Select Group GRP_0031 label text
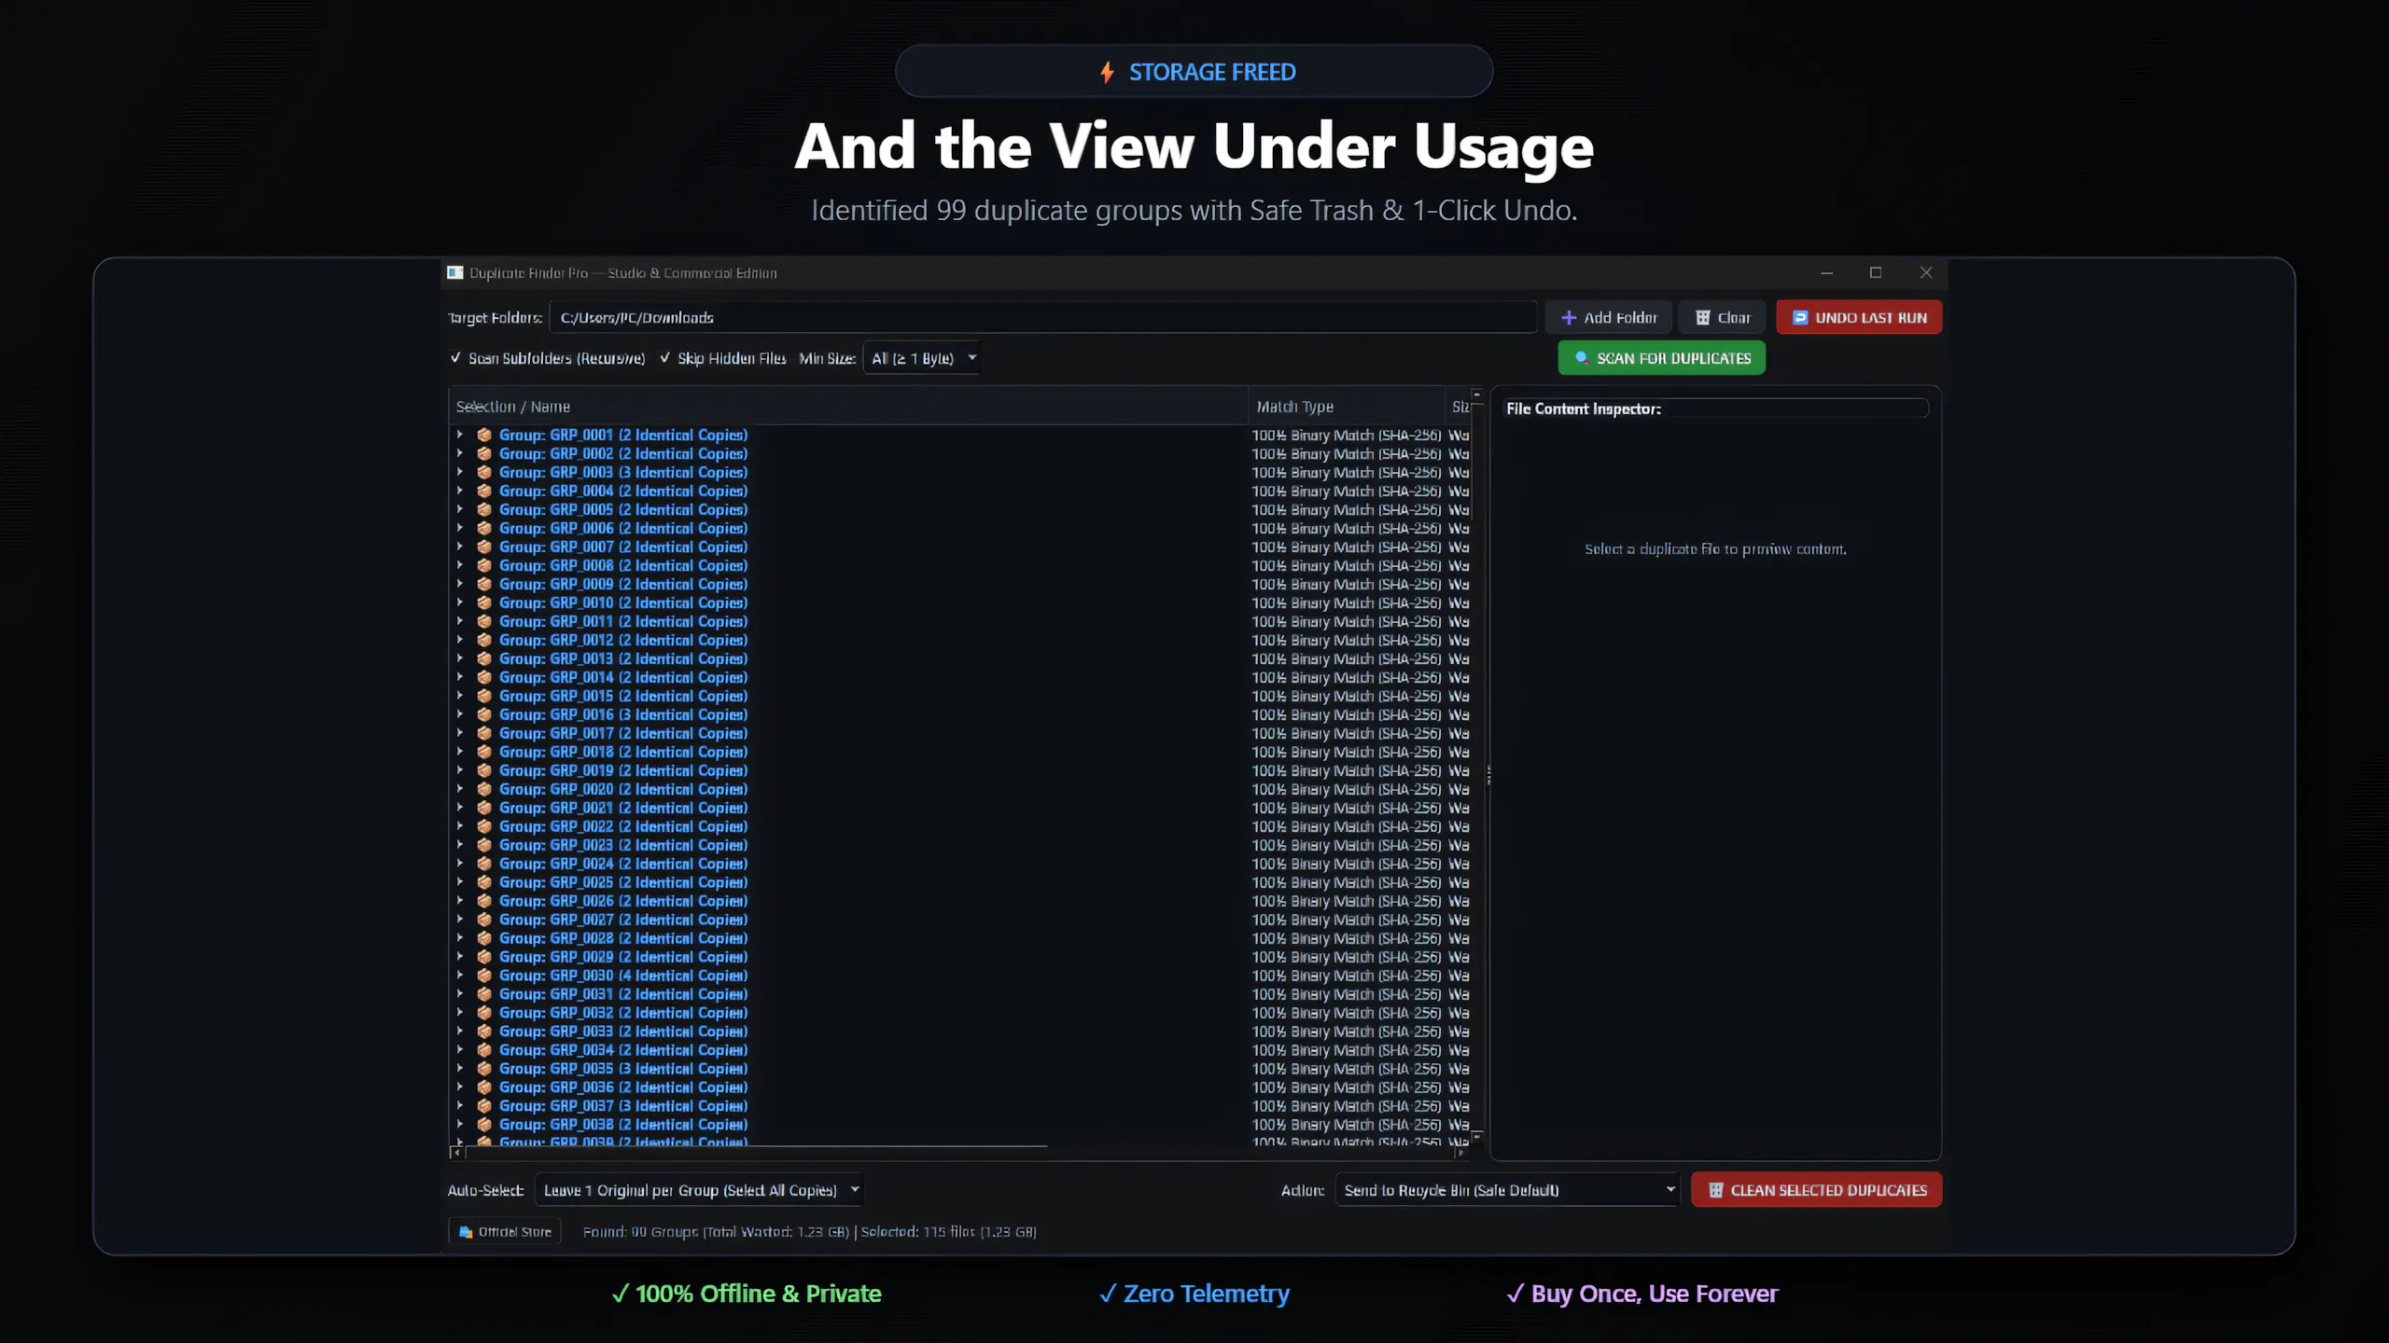The width and height of the screenshot is (2389, 1343). tap(623, 994)
